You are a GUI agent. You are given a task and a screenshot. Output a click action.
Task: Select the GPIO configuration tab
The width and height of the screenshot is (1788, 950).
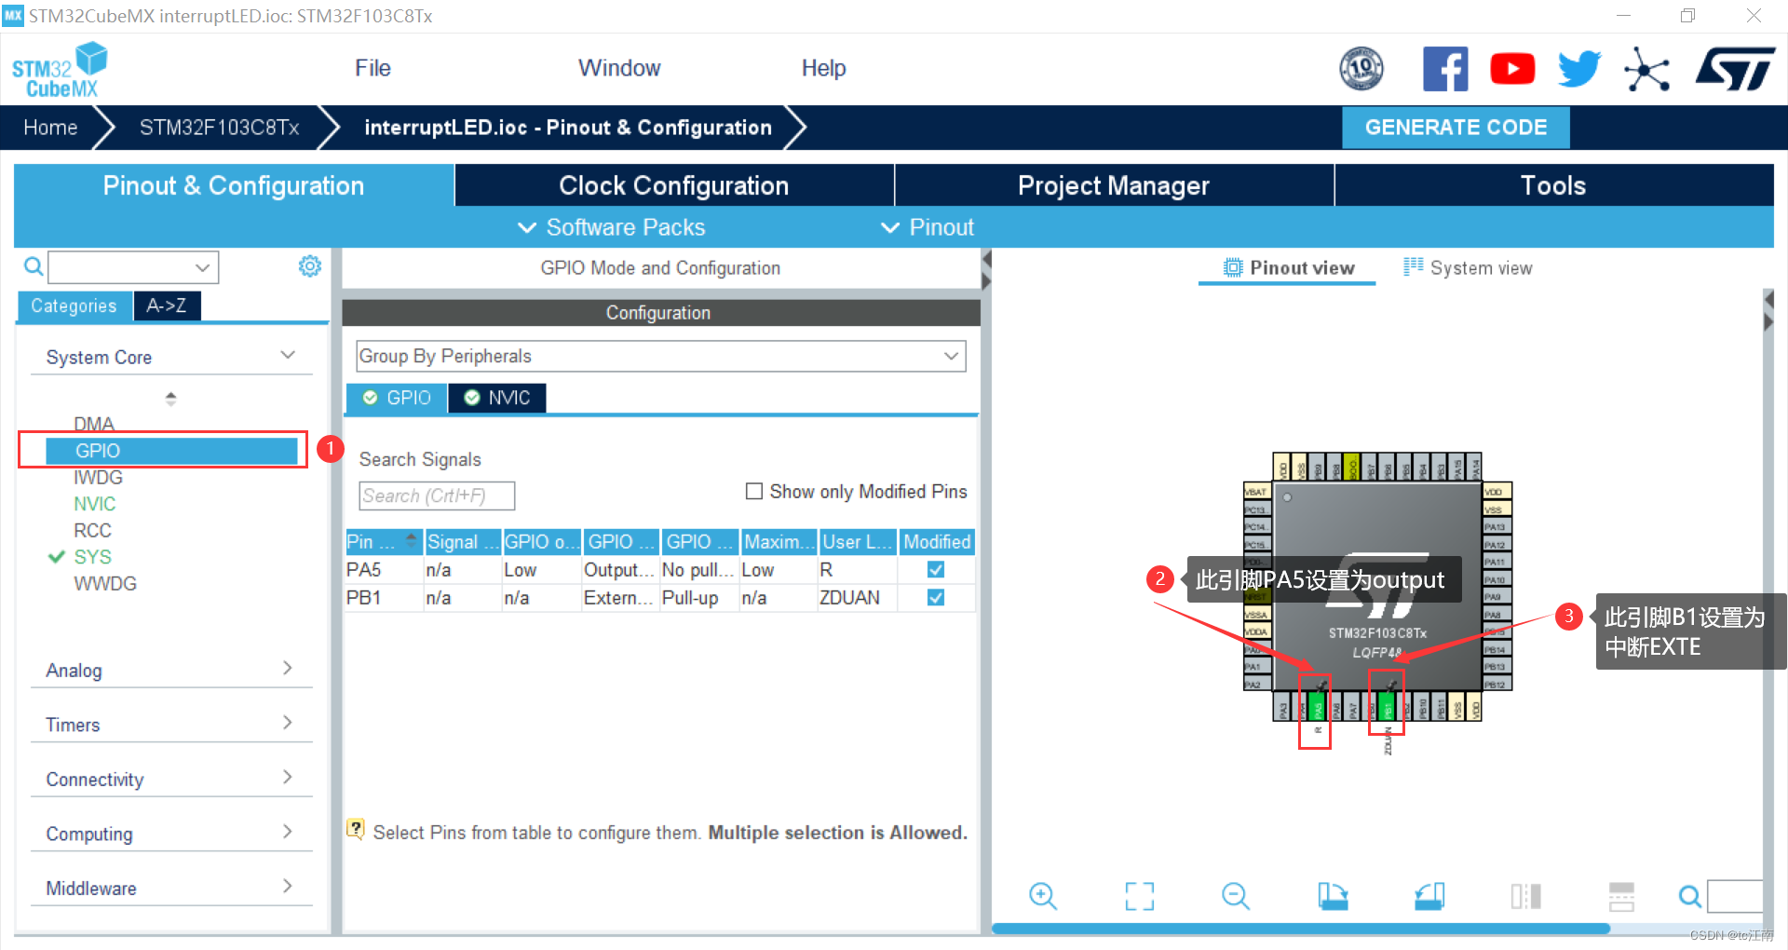pyautogui.click(x=397, y=398)
